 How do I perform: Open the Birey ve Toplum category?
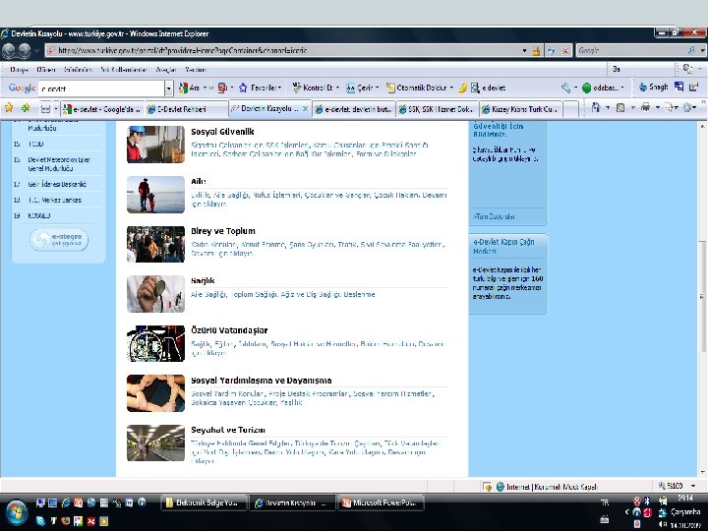pyautogui.click(x=223, y=231)
